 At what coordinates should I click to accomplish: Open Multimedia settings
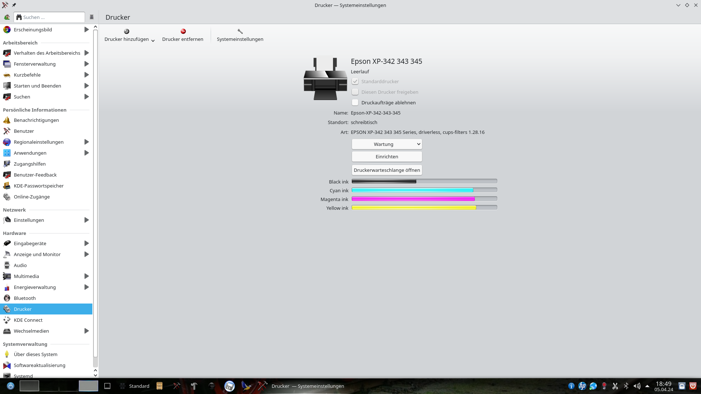click(x=46, y=276)
